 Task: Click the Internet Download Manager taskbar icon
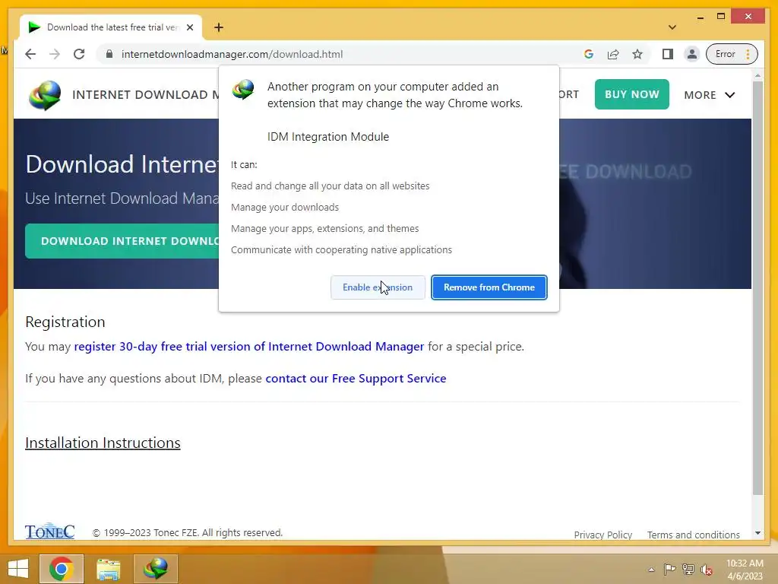155,569
